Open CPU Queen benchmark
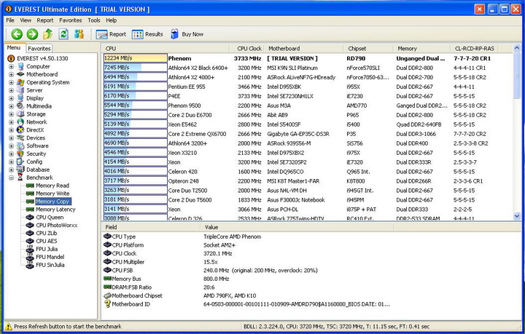The width and height of the screenshot is (525, 334). [50, 218]
